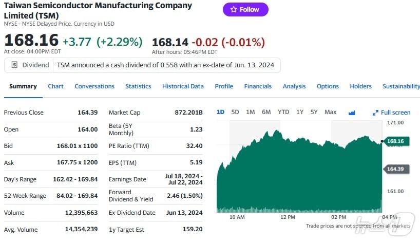The height and width of the screenshot is (242, 420).
Task: Set chart range to YTD
Action: point(283,112)
